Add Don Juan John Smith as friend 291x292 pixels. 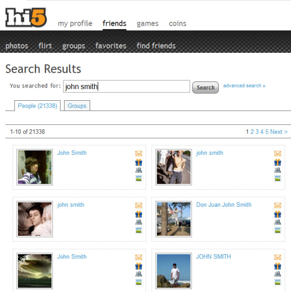pyautogui.click(x=277, y=222)
